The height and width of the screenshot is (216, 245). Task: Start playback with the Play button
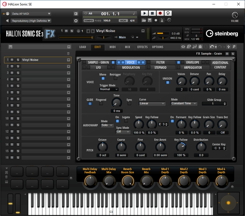coord(145,13)
